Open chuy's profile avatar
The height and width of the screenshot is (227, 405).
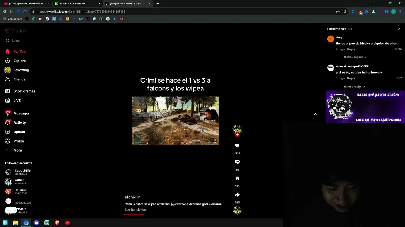tap(331, 39)
